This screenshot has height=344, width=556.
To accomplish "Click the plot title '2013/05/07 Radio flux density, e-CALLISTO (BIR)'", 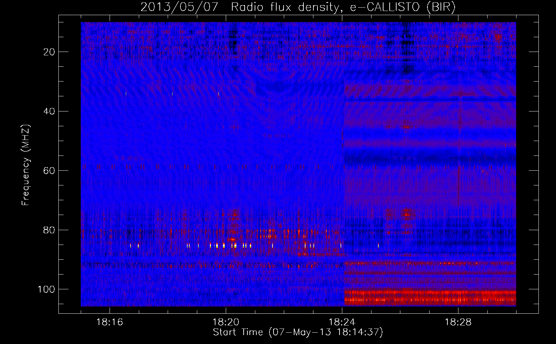I will 298,7.
